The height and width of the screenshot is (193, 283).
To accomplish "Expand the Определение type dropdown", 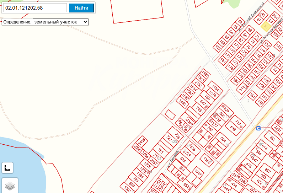I will 60,22.
